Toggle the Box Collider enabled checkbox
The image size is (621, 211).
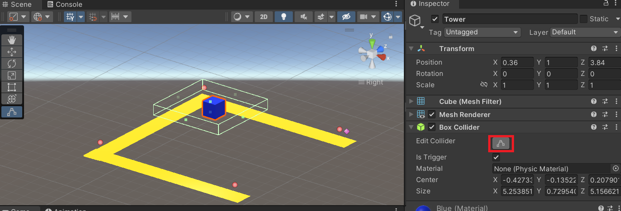[x=432, y=127]
